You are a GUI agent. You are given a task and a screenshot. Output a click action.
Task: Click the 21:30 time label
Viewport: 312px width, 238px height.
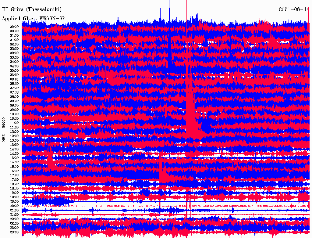point(14,215)
